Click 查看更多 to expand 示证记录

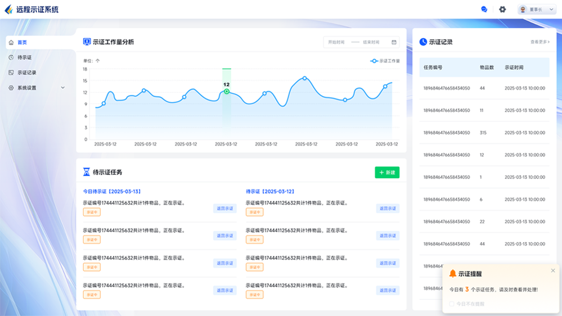pos(539,42)
